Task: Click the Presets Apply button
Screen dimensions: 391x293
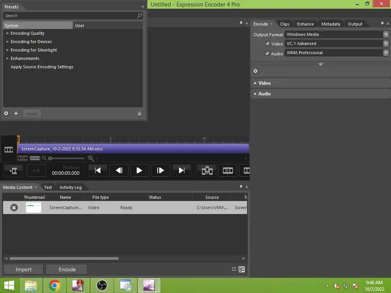Action: pyautogui.click(x=32, y=114)
